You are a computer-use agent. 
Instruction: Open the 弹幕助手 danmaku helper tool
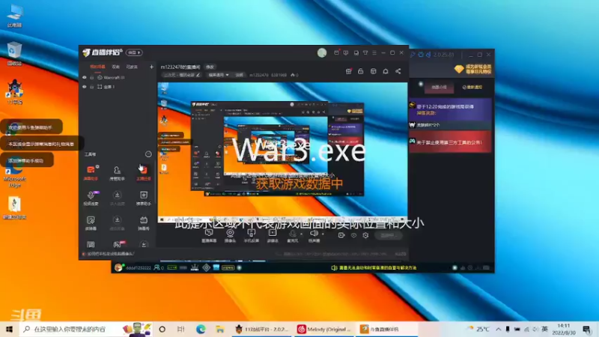point(91,173)
